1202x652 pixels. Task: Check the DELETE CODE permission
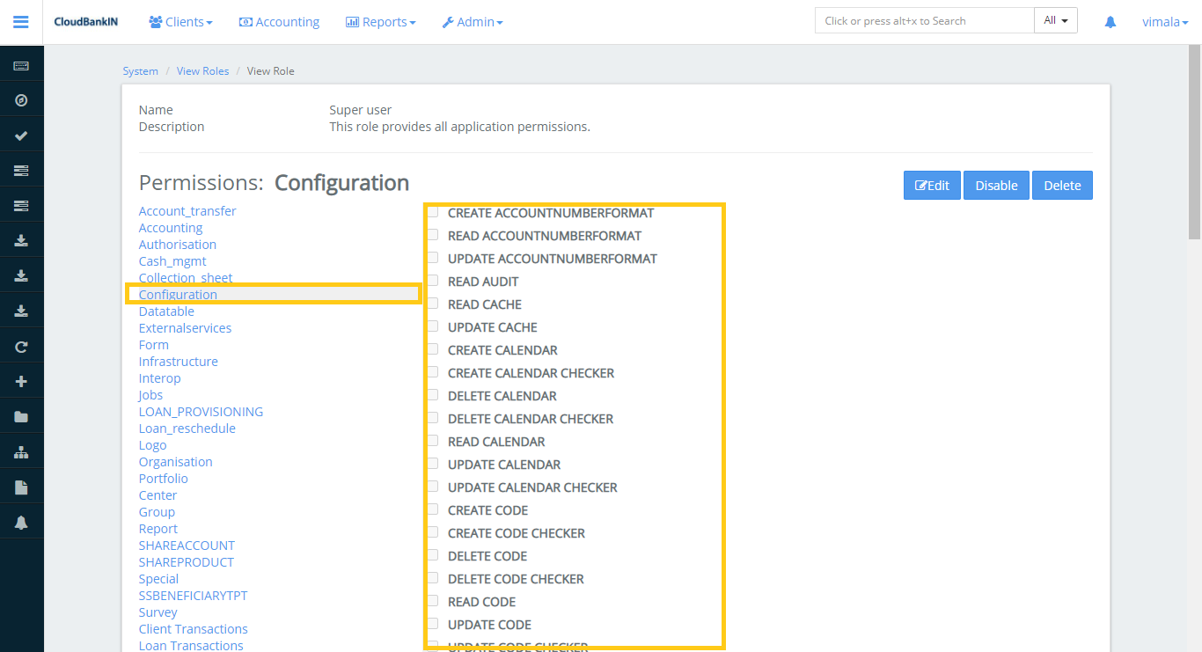click(x=432, y=554)
